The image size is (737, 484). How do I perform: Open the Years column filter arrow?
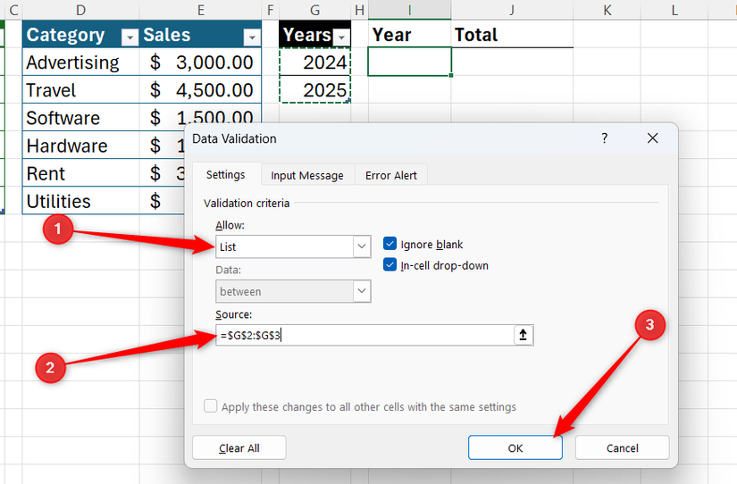[x=341, y=37]
